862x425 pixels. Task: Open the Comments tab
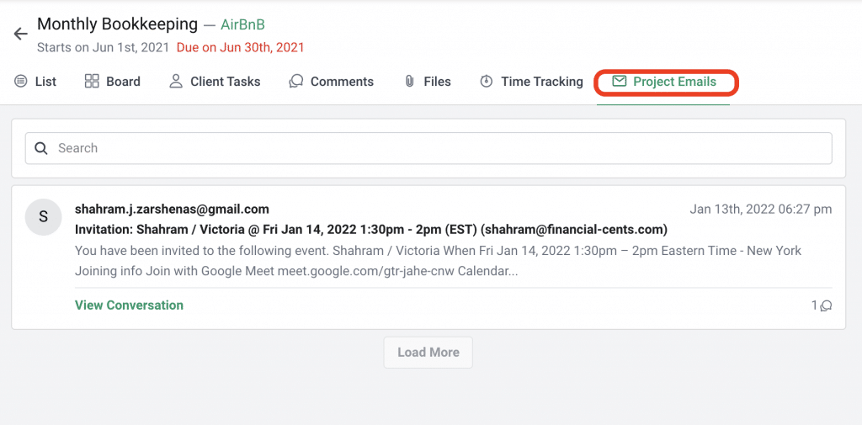tap(332, 82)
